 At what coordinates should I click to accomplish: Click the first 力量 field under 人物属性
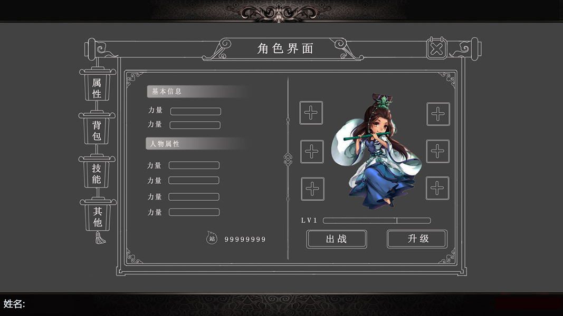click(x=194, y=165)
